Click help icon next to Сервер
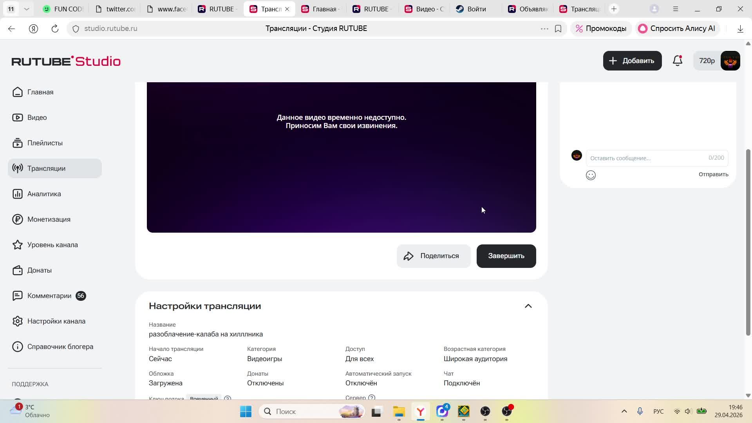The image size is (752, 423). [372, 398]
